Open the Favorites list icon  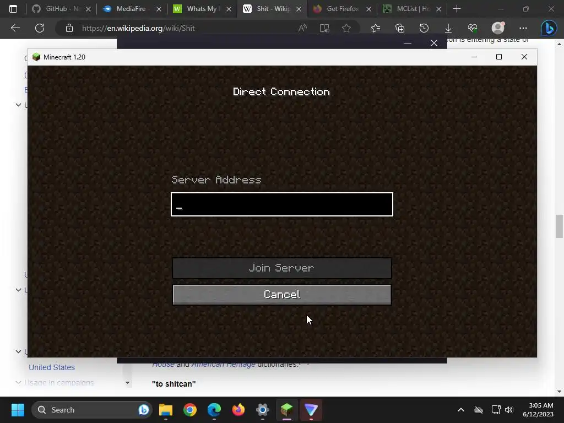[x=376, y=28]
